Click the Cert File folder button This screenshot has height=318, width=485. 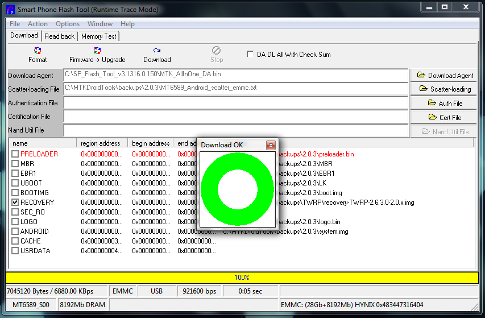point(445,117)
